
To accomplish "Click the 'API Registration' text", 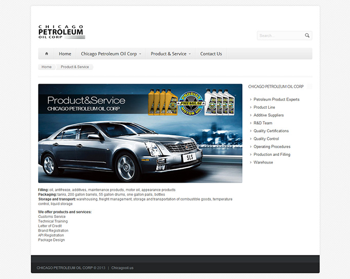I will tap(51, 235).
